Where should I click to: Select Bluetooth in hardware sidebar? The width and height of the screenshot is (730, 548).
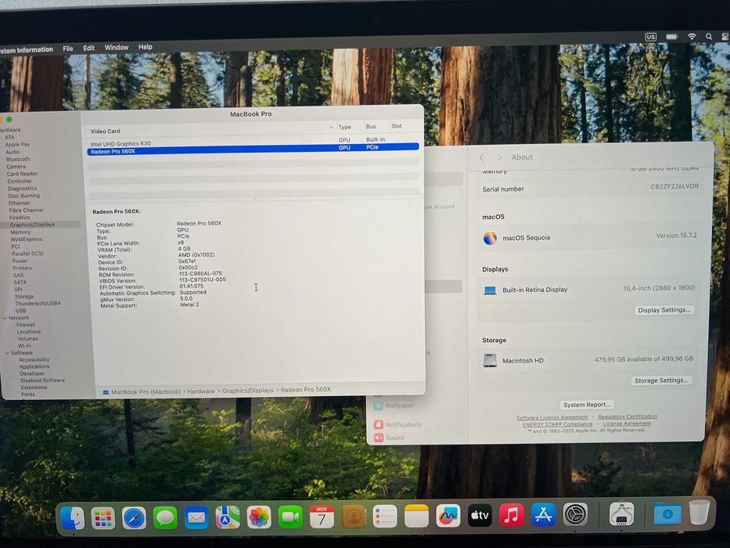pyautogui.click(x=18, y=160)
